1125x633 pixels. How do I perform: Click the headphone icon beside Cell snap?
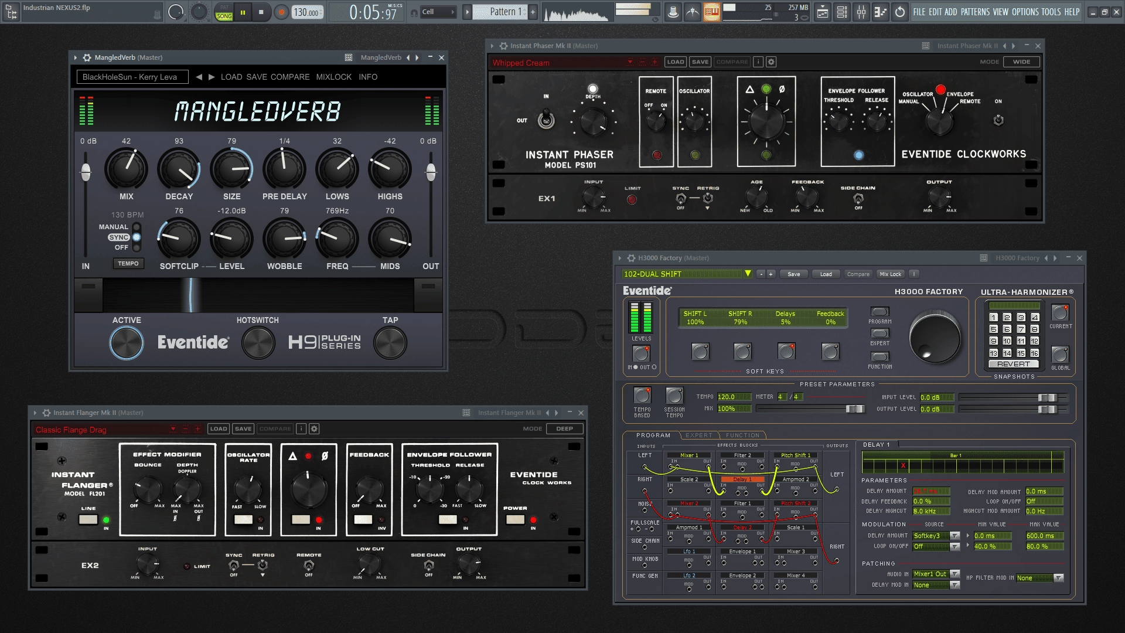point(414,12)
